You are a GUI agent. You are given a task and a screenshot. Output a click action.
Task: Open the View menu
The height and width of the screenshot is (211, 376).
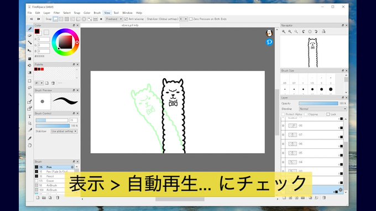point(107,13)
